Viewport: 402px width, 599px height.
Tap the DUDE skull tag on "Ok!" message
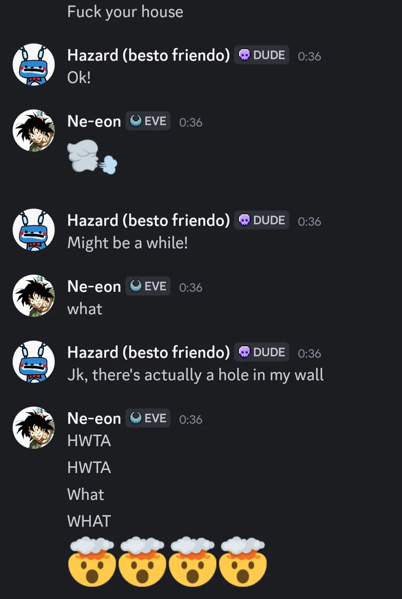pos(262,55)
